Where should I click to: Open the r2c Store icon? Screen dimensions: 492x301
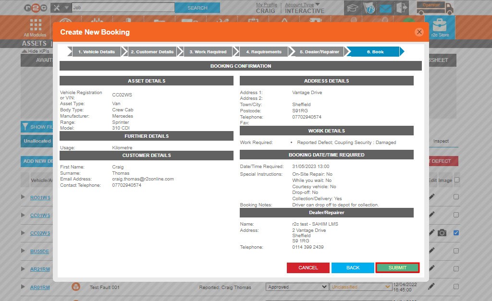440,27
